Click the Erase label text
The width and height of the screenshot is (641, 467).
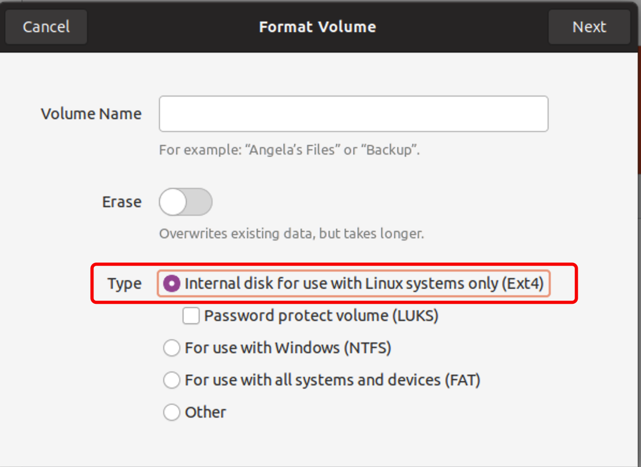(x=122, y=202)
